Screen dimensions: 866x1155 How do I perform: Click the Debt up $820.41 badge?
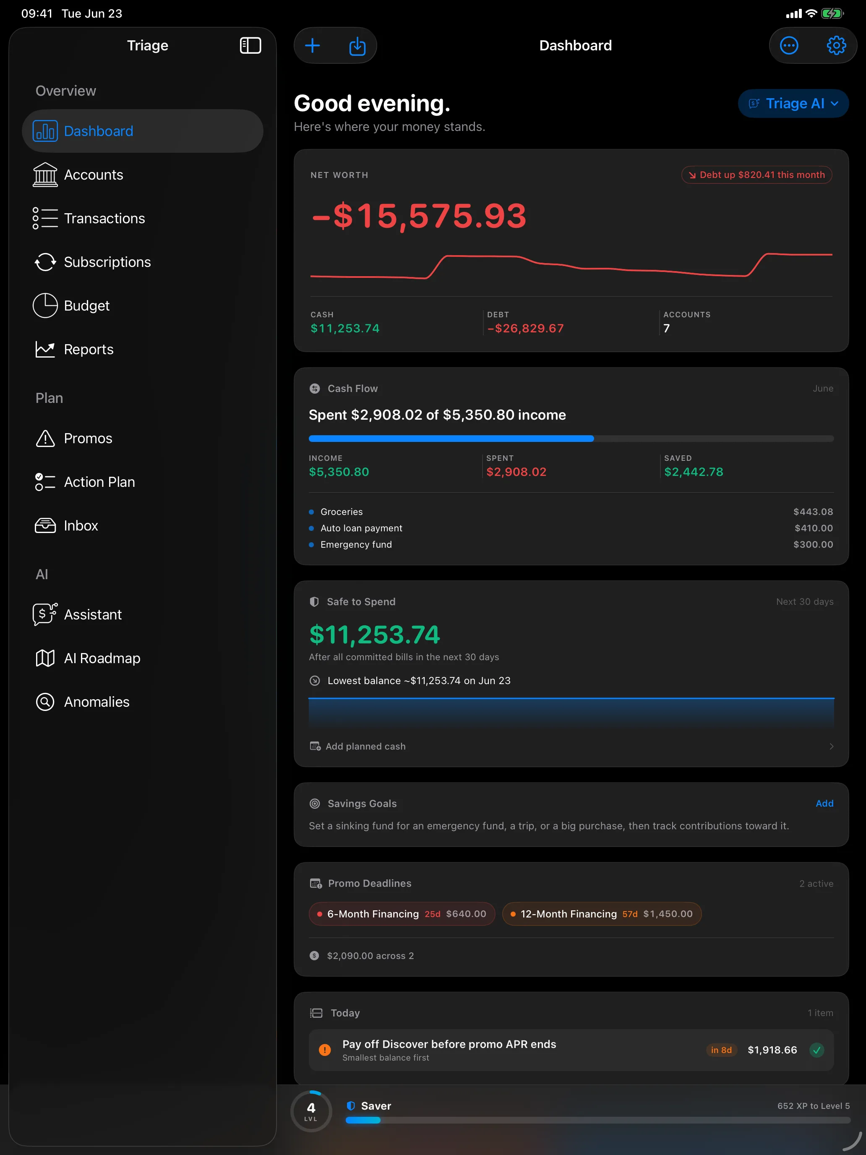[756, 175]
